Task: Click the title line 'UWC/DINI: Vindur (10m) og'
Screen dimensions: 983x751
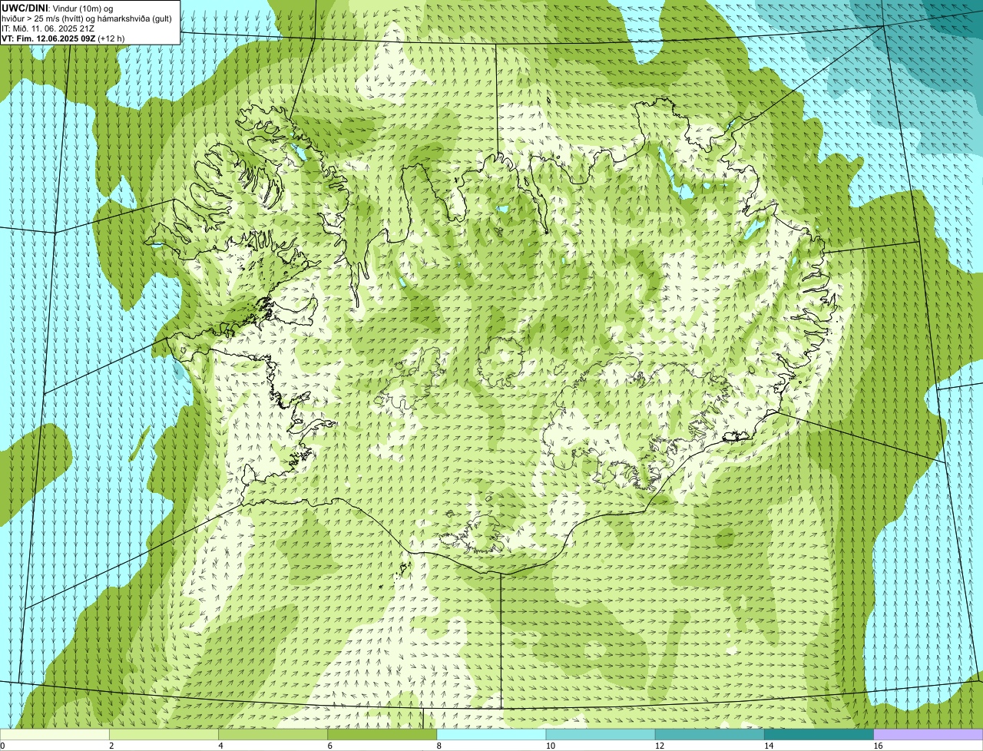Action: (58, 8)
